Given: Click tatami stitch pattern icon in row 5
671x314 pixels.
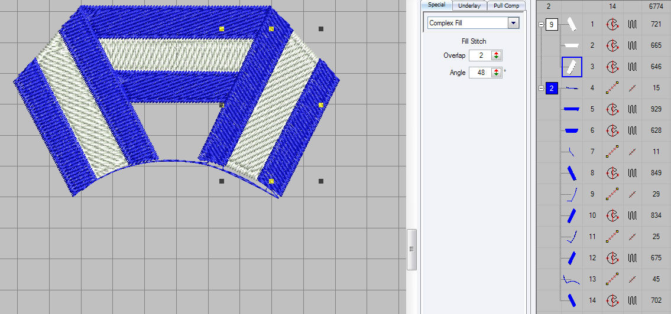Looking at the screenshot, I should (x=632, y=109).
